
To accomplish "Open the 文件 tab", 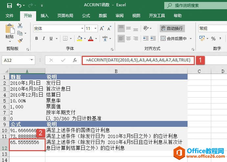I will click(x=10, y=16).
